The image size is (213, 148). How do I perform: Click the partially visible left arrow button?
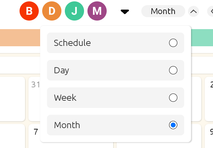pos(210,12)
